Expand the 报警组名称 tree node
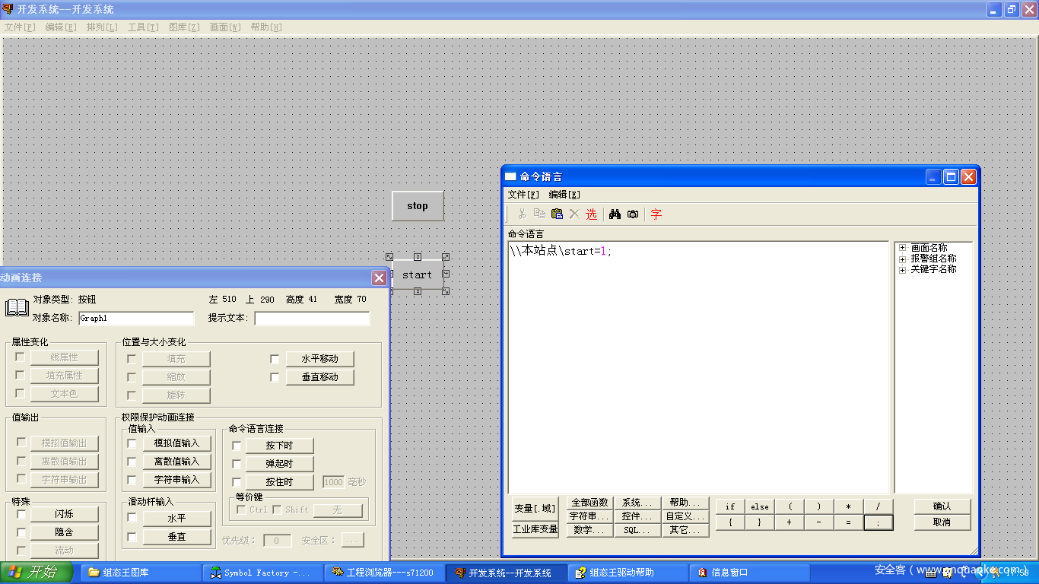 pos(902,259)
